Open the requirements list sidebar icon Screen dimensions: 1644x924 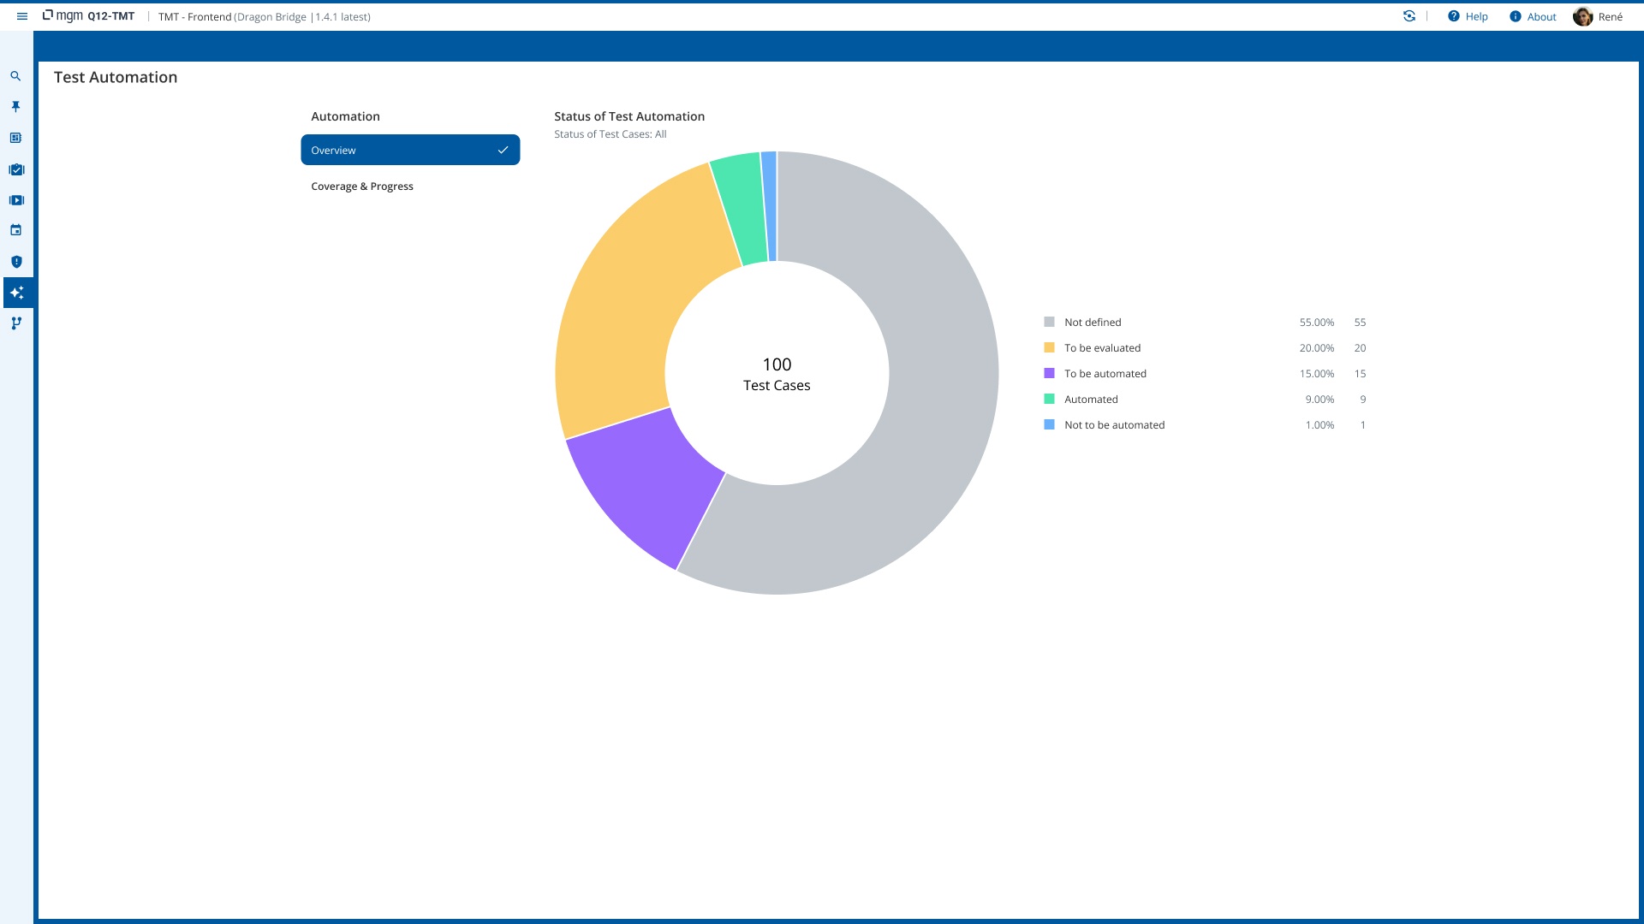pos(15,138)
